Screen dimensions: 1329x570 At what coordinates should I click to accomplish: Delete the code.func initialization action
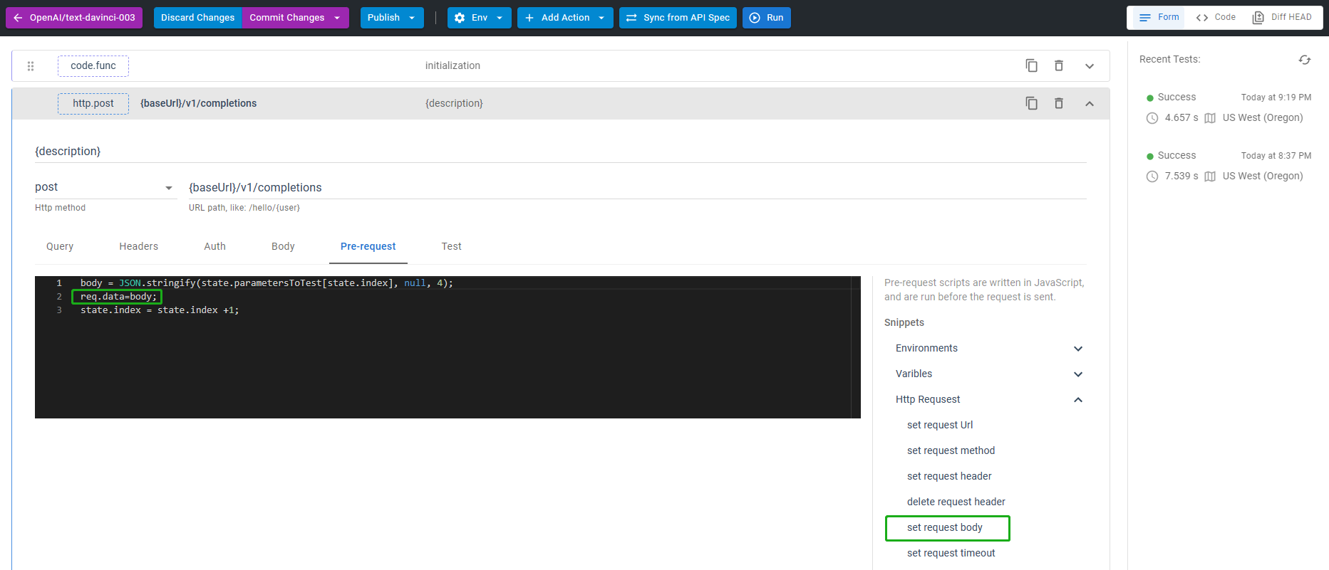pyautogui.click(x=1059, y=65)
